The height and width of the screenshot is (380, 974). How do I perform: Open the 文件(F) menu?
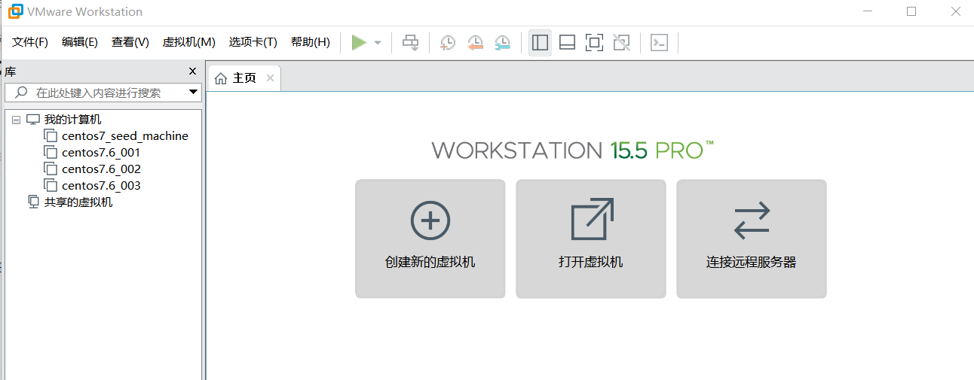point(30,42)
